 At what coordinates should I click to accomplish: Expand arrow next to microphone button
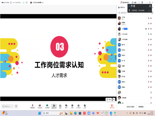(x=35, y=106)
